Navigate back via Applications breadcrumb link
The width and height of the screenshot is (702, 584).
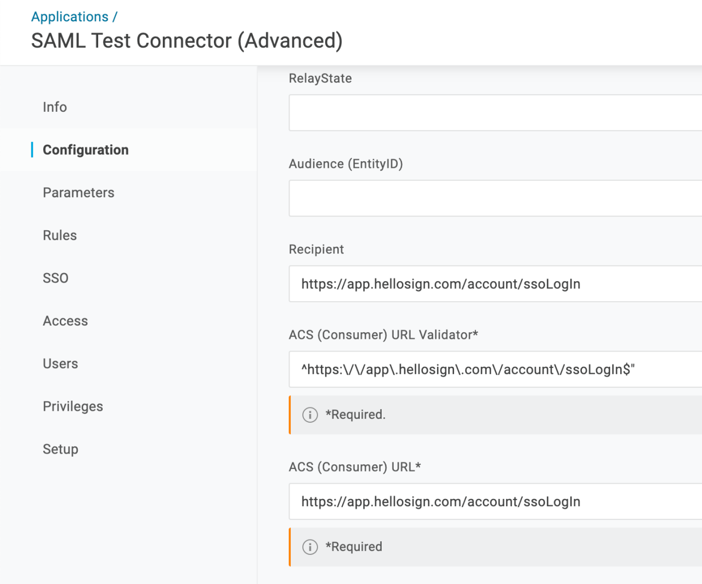point(70,16)
